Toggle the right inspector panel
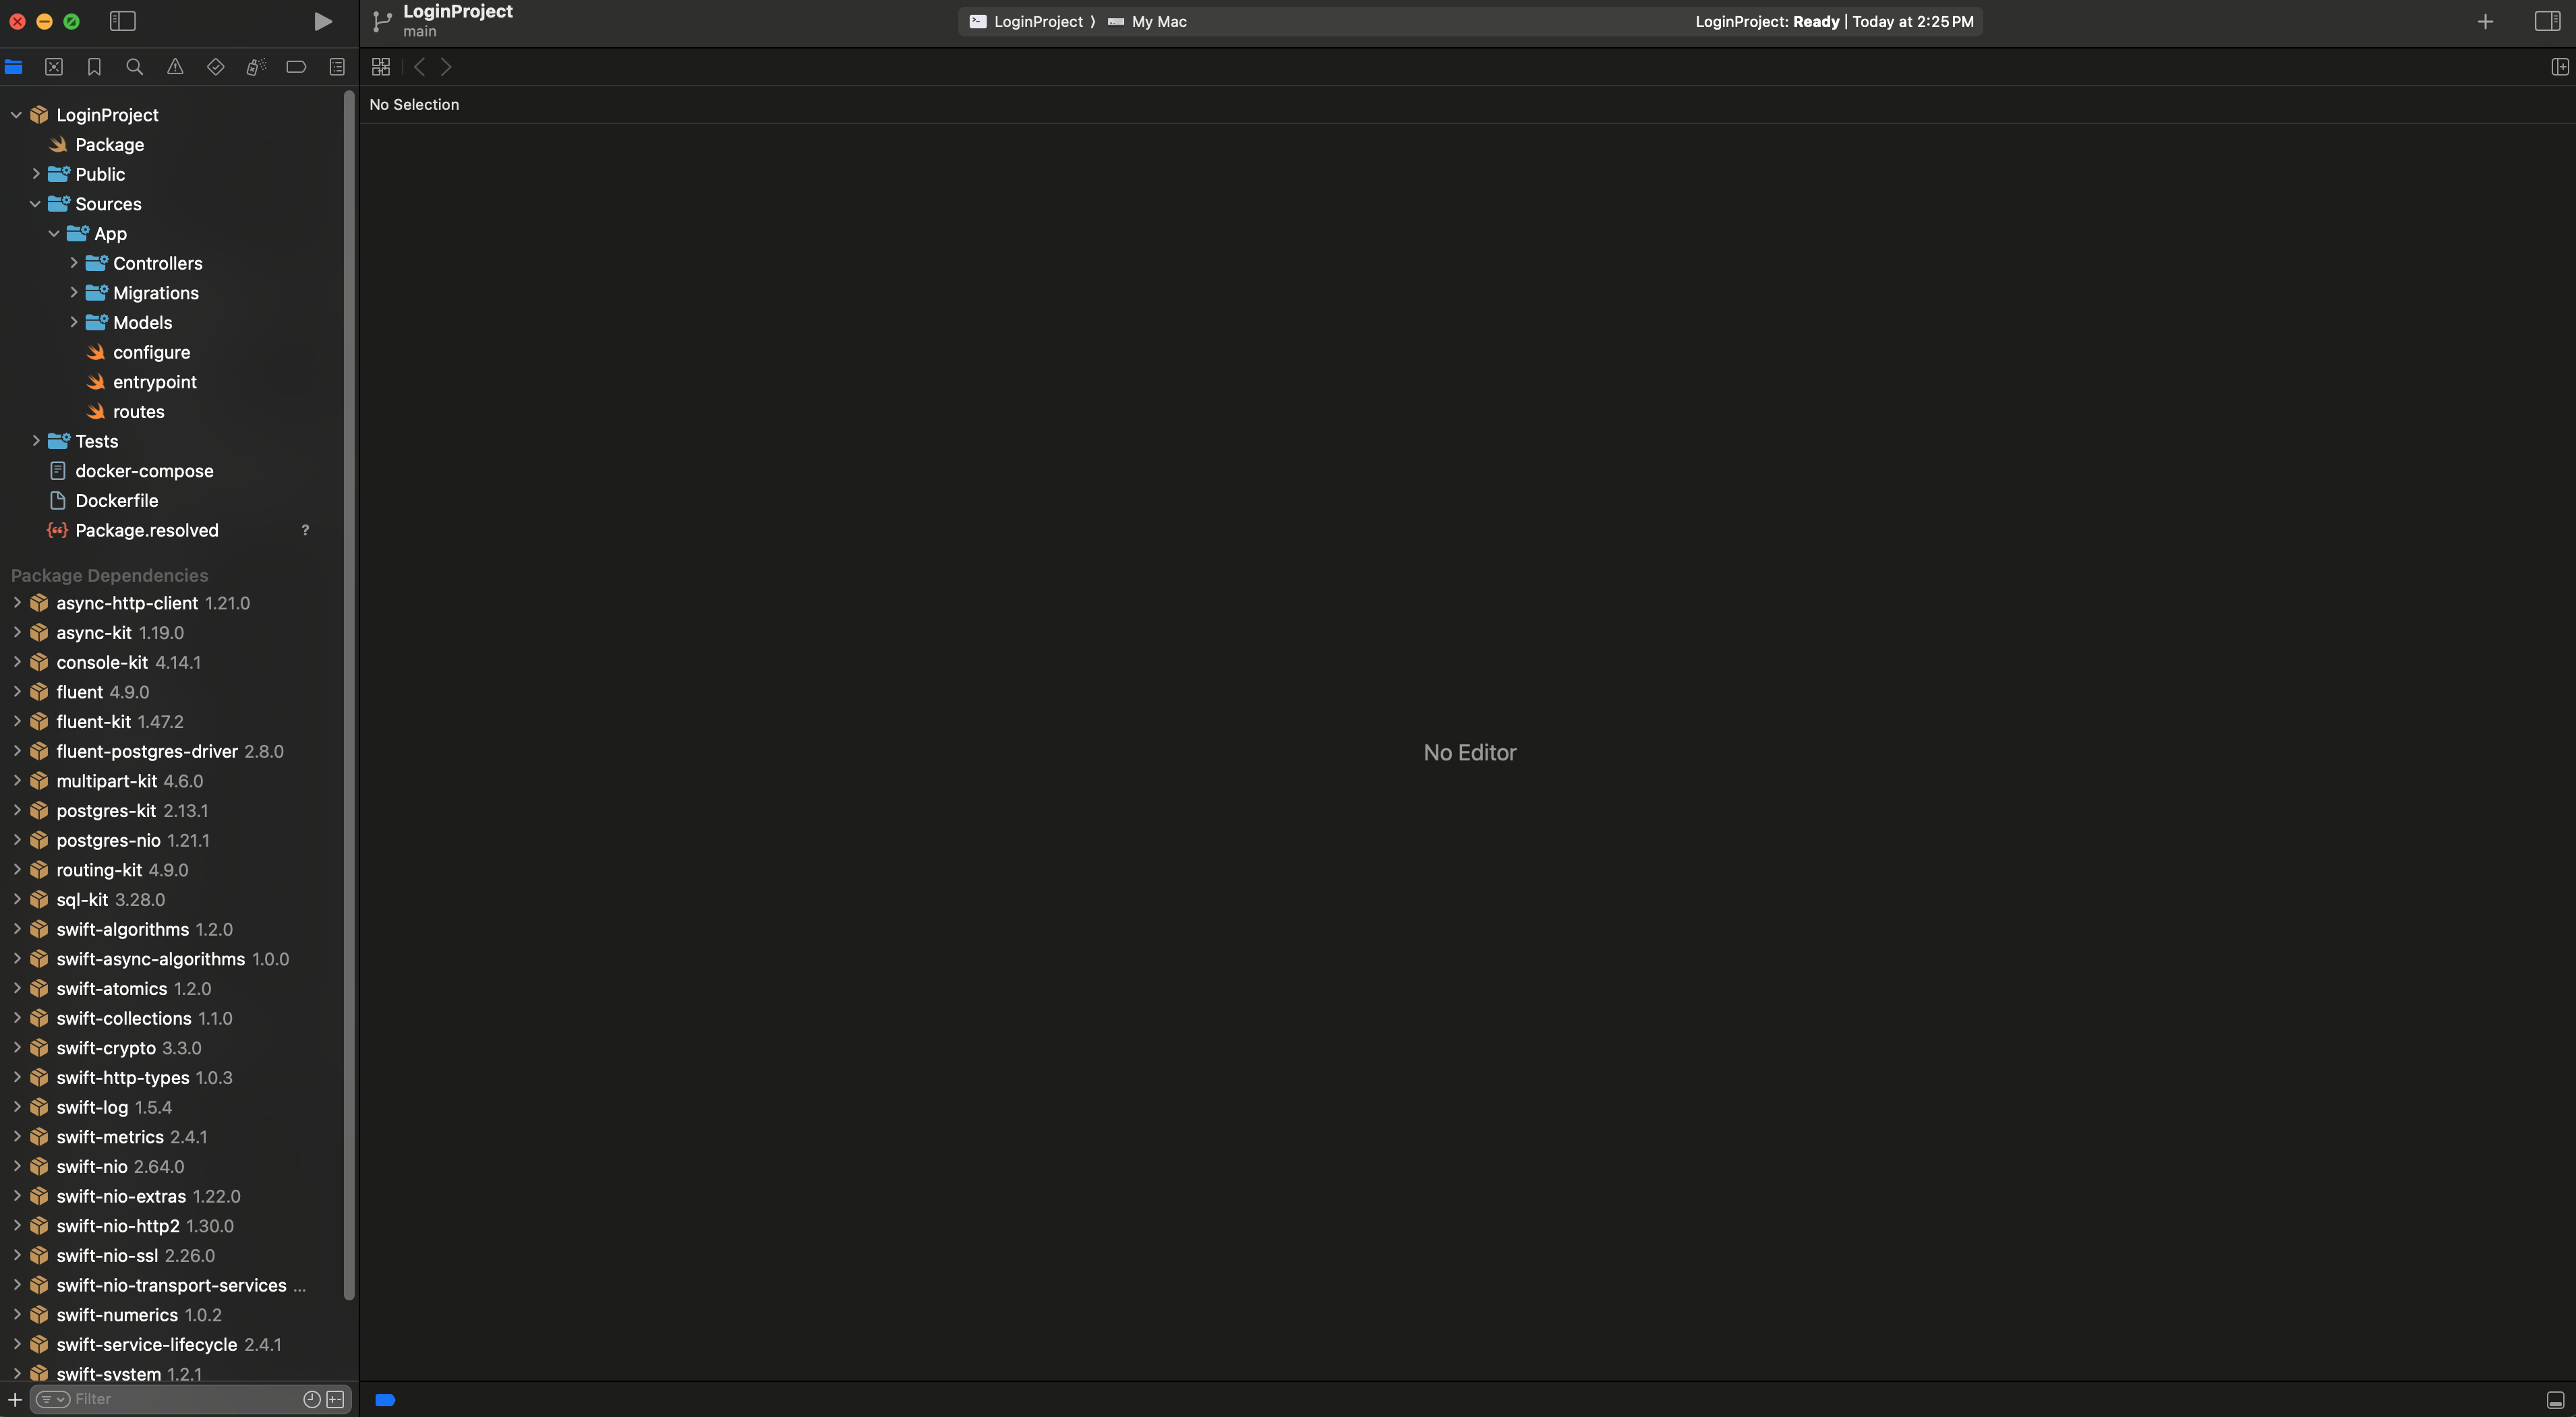This screenshot has width=2576, height=1417. point(2547,21)
